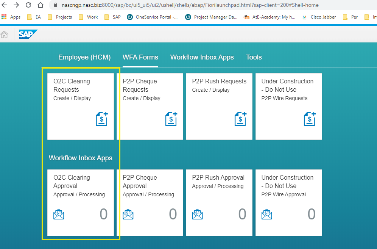This screenshot has height=249, width=377.
Task: Click the browser home icon
Action: [41, 5]
